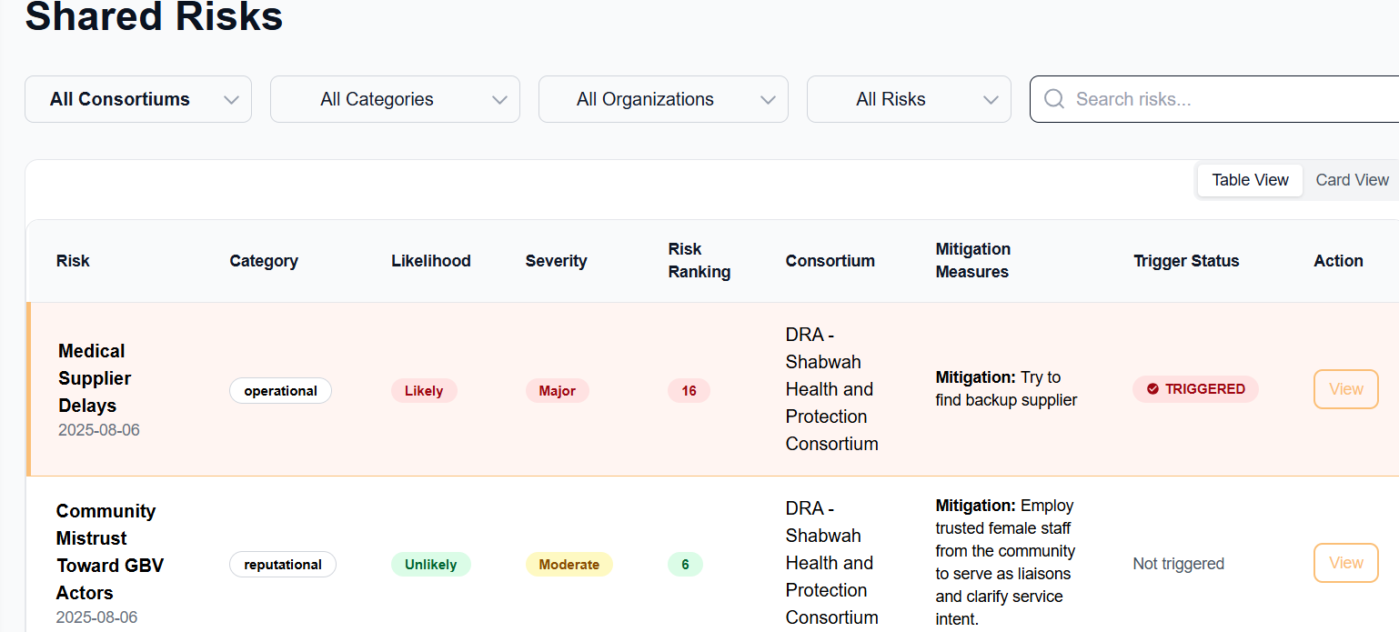
Task: Click the Trigger Status column header
Action: pos(1186,261)
